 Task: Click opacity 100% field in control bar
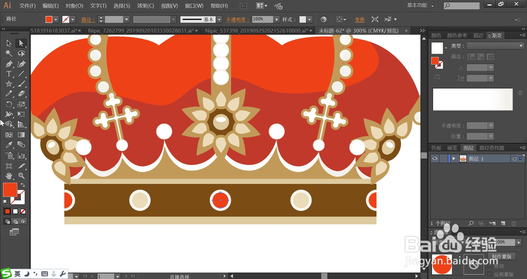(x=262, y=19)
